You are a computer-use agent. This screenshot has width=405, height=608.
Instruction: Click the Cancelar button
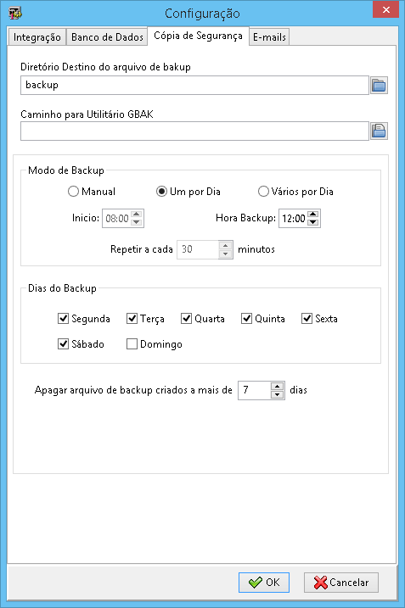coord(341,583)
